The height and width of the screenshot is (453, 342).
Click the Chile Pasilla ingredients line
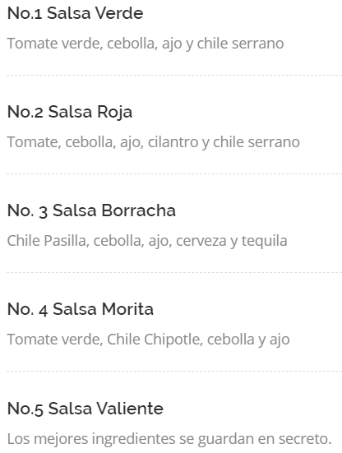coord(147,241)
